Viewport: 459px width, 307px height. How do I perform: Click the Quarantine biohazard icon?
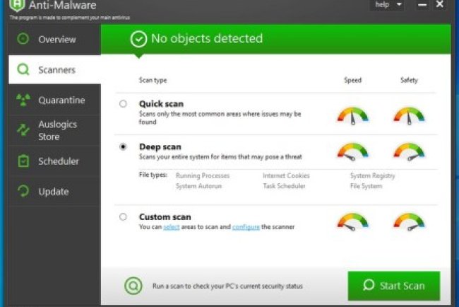pyautogui.click(x=23, y=100)
